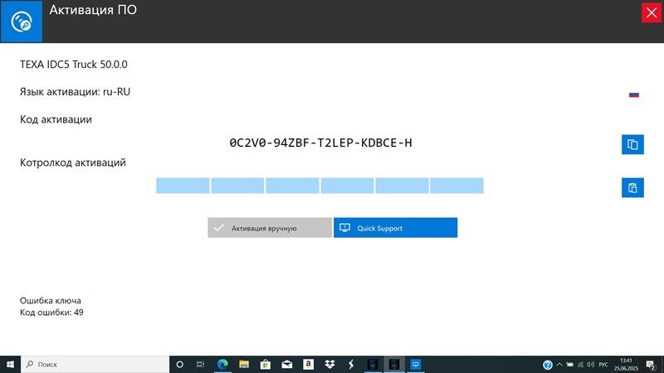Click the Код ошибки: 49 message
The width and height of the screenshot is (664, 373).
click(51, 312)
